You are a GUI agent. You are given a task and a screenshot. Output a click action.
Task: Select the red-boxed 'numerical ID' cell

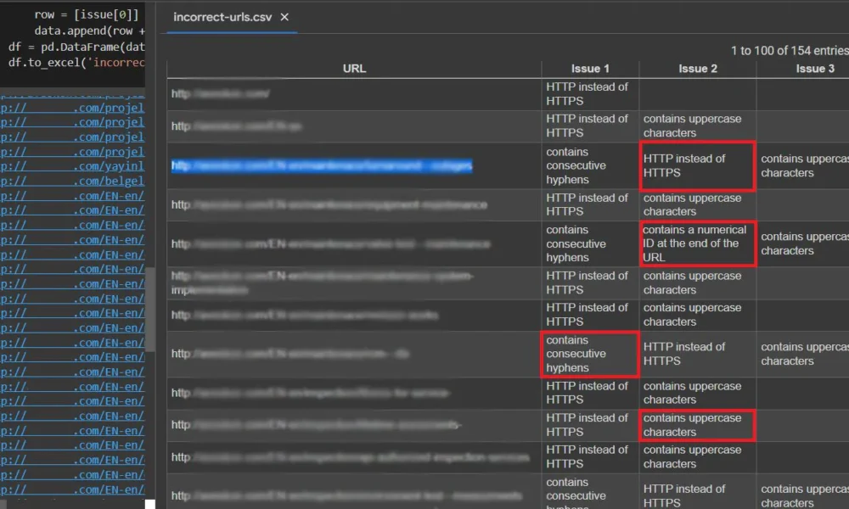point(697,243)
